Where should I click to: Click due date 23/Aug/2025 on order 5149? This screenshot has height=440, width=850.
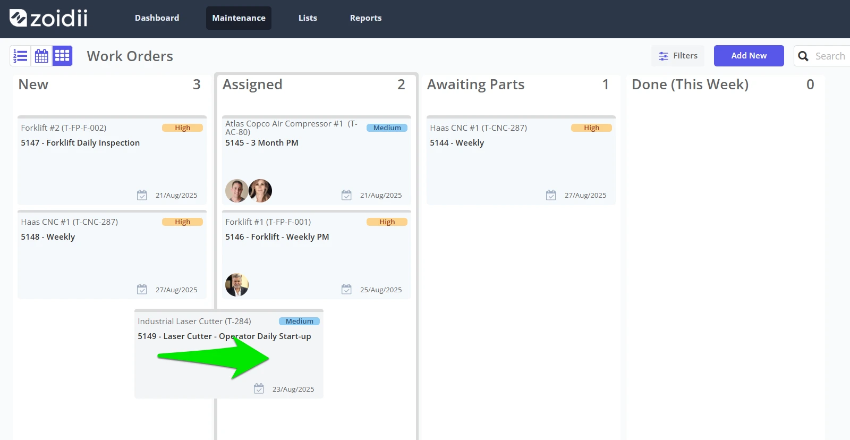click(x=293, y=389)
